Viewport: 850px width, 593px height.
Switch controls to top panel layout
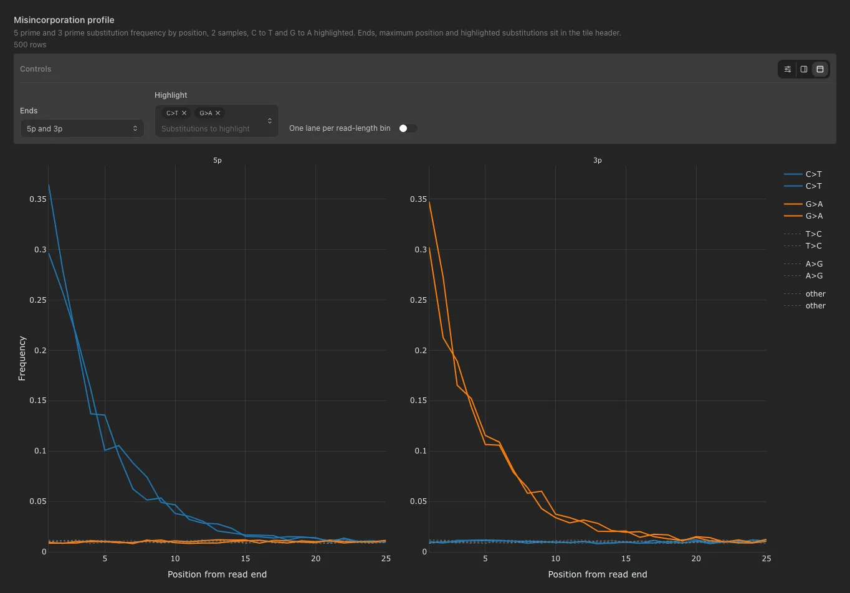(x=820, y=69)
